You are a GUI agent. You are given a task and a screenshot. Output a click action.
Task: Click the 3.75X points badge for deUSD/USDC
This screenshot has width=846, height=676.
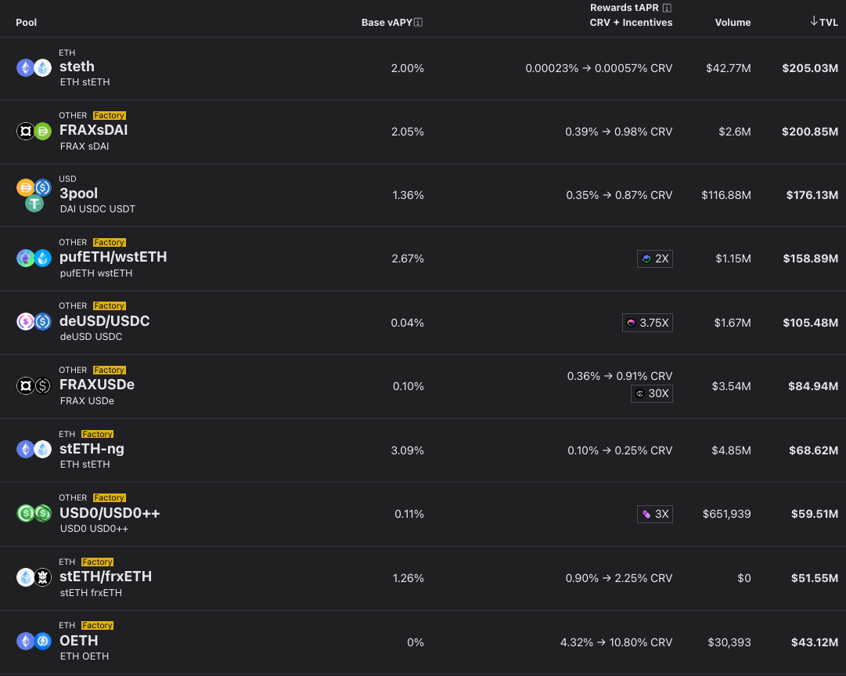pyautogui.click(x=647, y=323)
